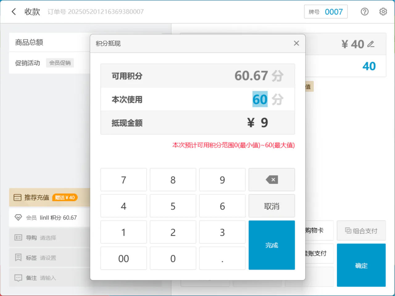Click the 备注 note icon
Screen dimensions: 395x296
[x=18, y=278]
